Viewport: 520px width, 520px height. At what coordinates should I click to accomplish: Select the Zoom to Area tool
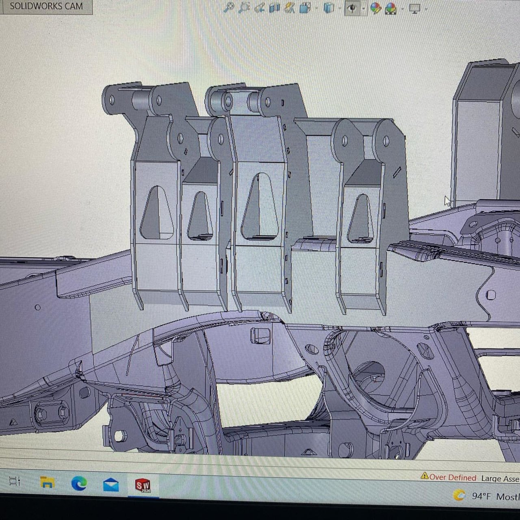244,7
